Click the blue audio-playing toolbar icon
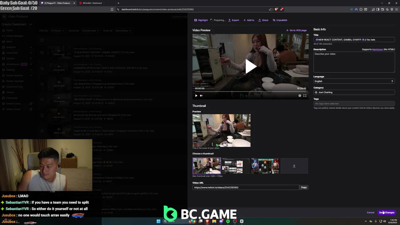This screenshot has width=400, height=225. click(352, 9)
